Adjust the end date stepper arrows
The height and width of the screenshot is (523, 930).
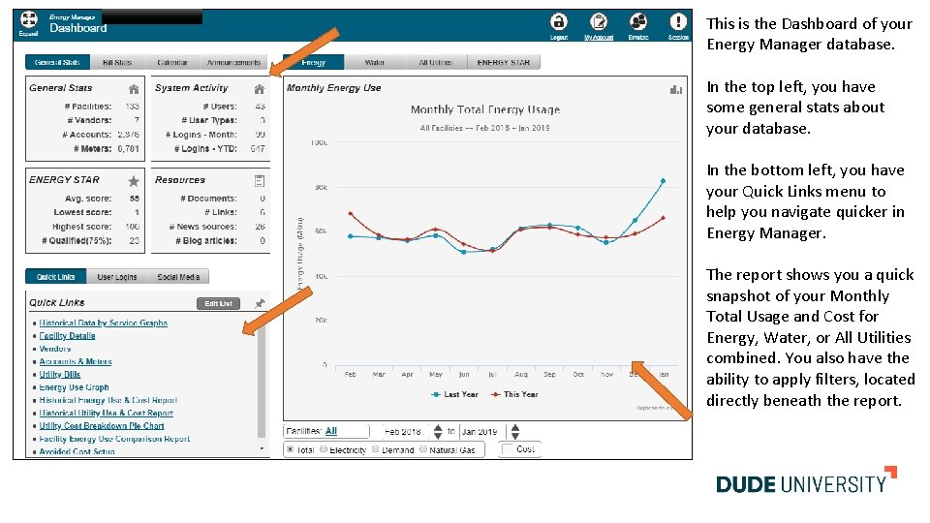click(514, 432)
